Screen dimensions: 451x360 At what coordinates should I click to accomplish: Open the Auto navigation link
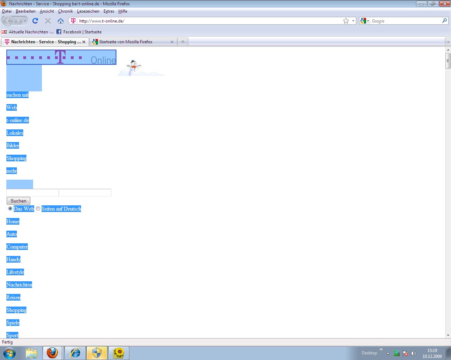(12, 234)
